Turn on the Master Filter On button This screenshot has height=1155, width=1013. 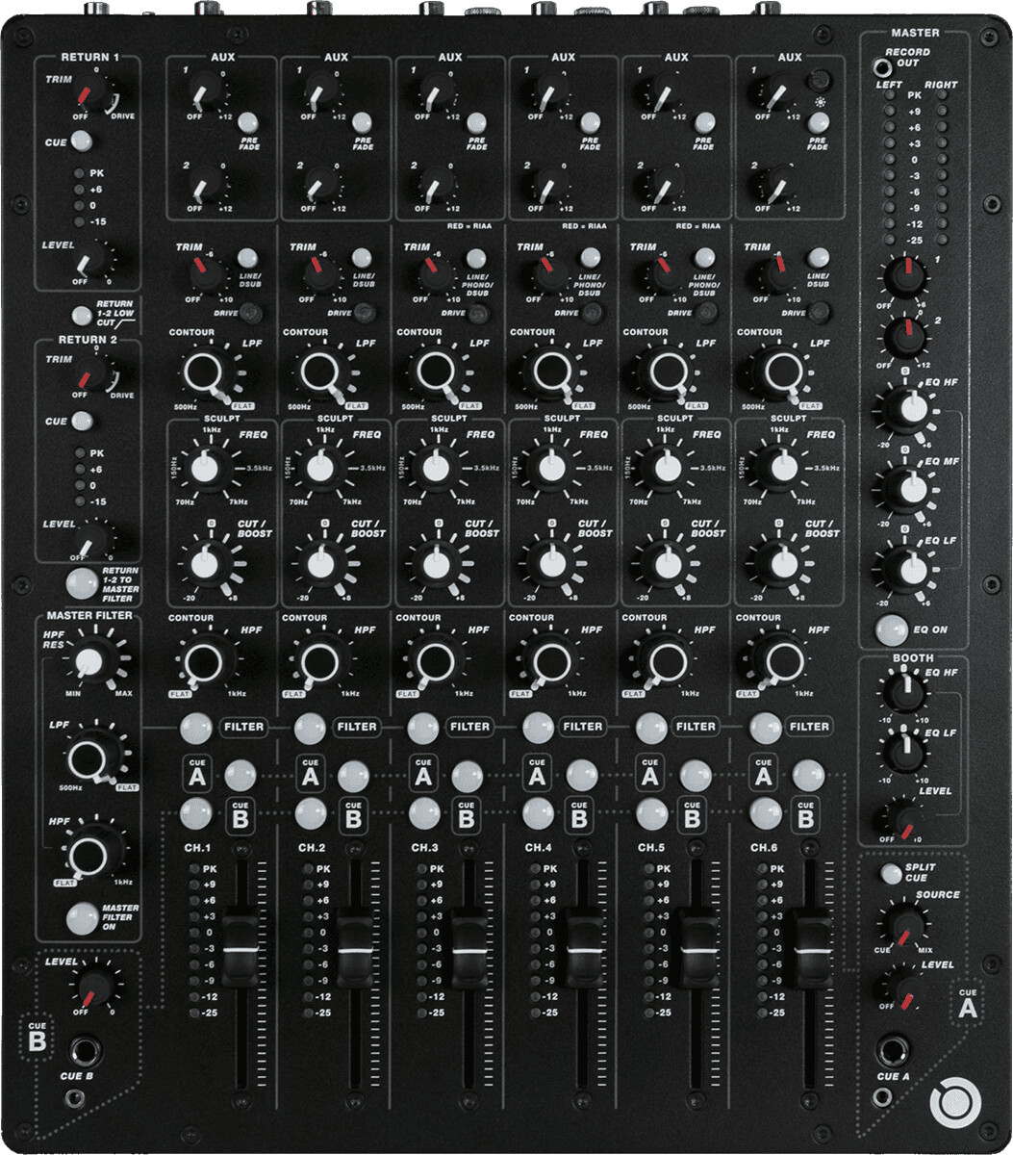tap(82, 915)
